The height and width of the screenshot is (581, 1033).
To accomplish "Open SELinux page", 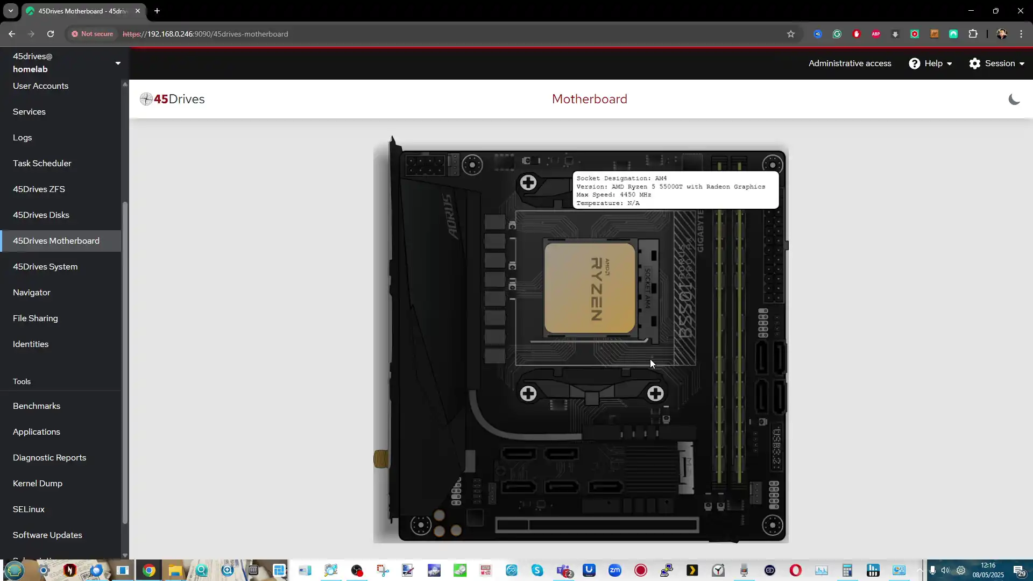I will (29, 509).
